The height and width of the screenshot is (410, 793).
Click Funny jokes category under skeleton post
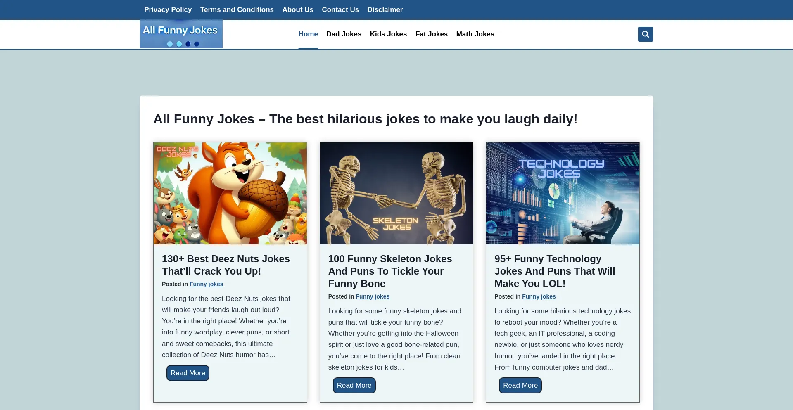[372, 296]
